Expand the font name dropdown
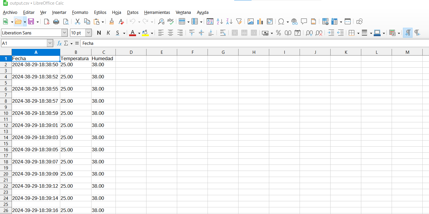Screen dimensions: 429x214 click(x=64, y=33)
